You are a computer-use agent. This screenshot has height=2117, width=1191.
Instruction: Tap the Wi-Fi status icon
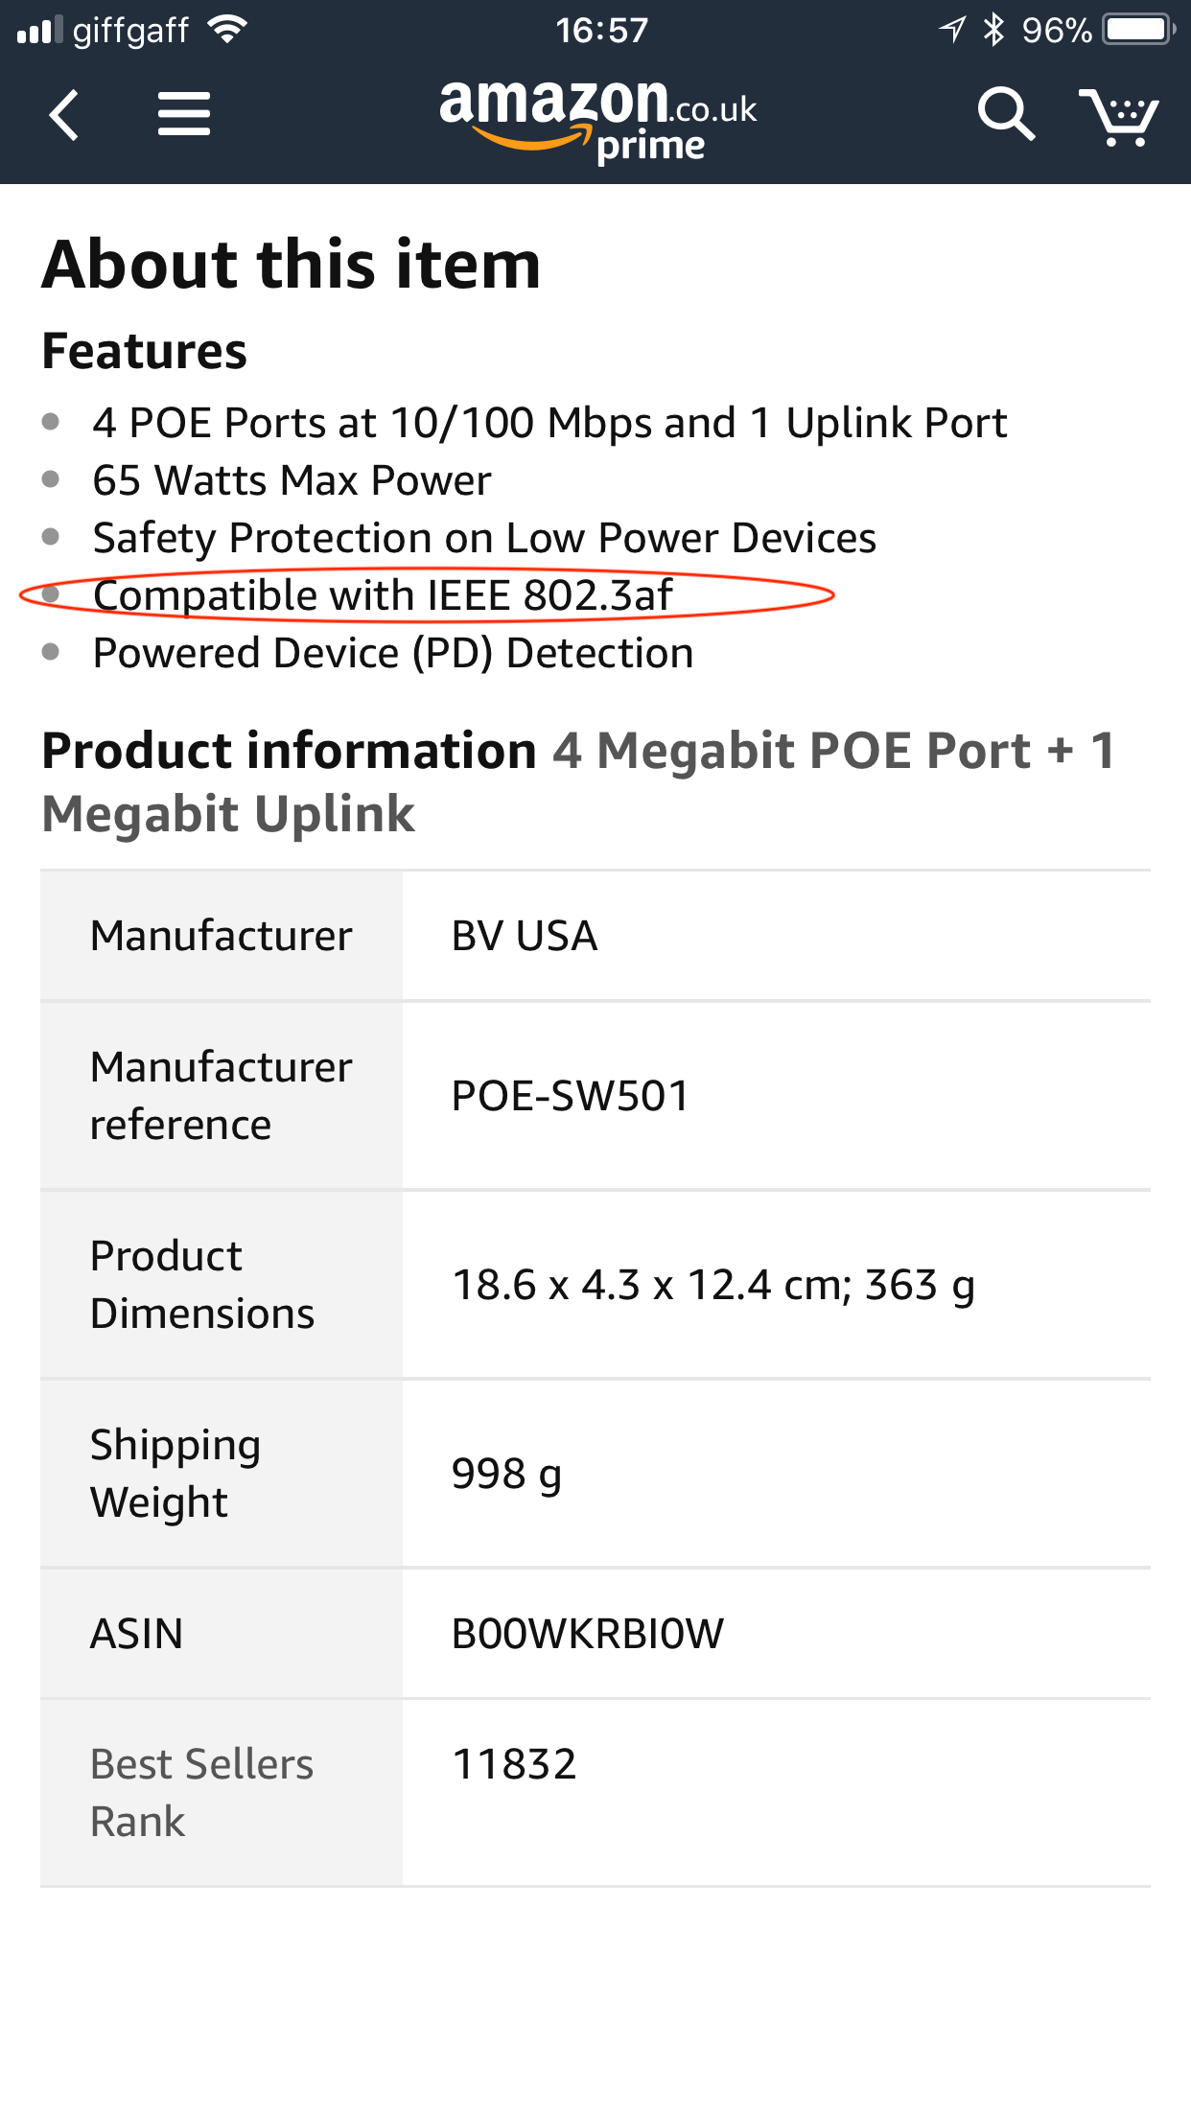(227, 30)
